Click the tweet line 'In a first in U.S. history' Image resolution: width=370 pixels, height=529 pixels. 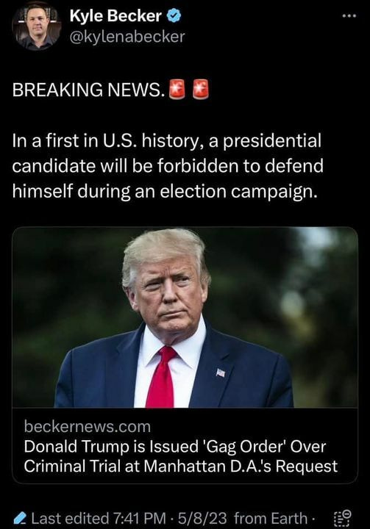166,141
